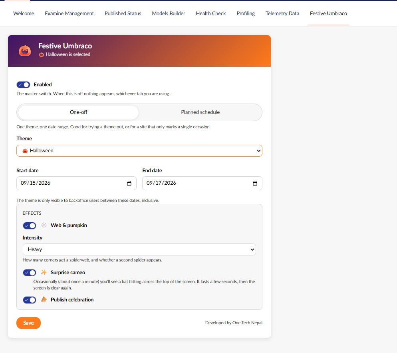Image resolution: width=397 pixels, height=353 pixels.
Task: Click the small pumpkin icon beside 'Halloween is selected'
Action: pos(41,54)
